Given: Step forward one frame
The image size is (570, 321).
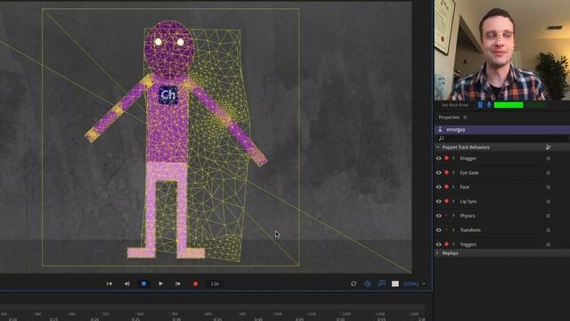Looking at the screenshot, I should [178, 284].
